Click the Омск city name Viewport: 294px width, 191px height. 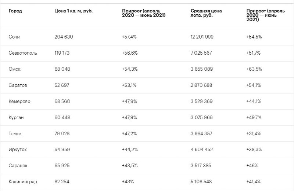(14, 69)
